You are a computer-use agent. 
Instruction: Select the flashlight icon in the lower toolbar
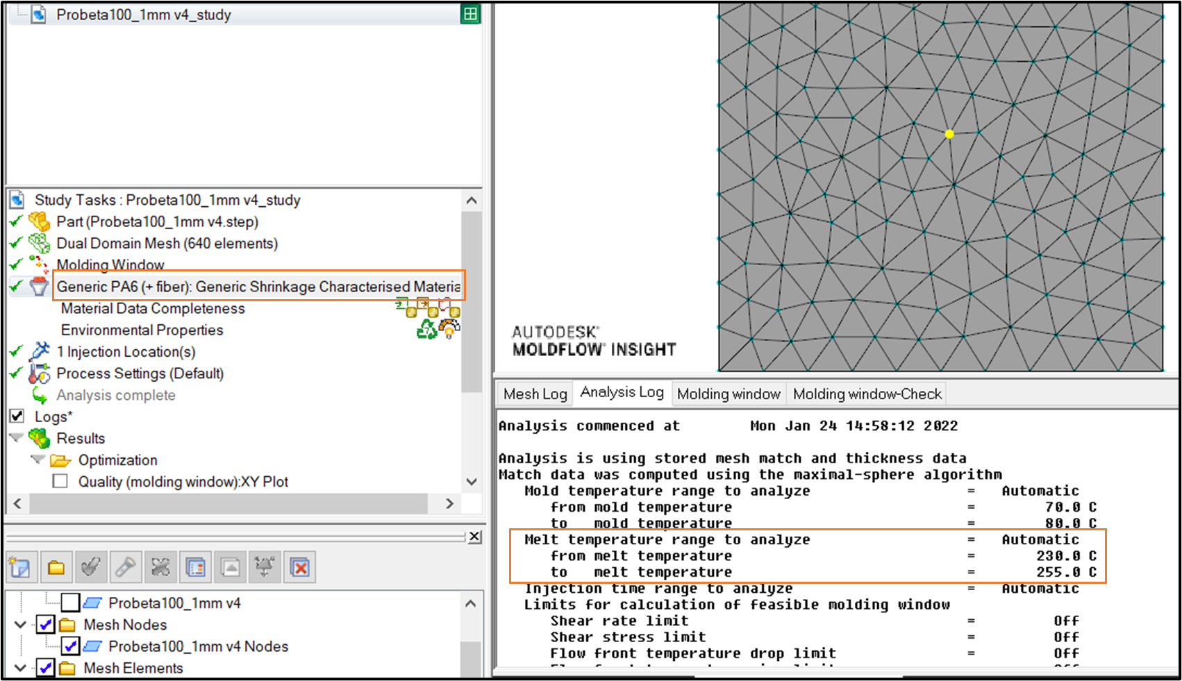point(126,566)
